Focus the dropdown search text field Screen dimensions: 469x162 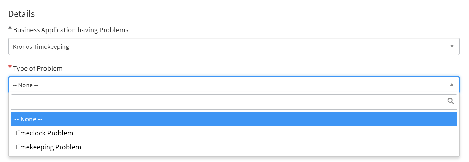click(229, 102)
